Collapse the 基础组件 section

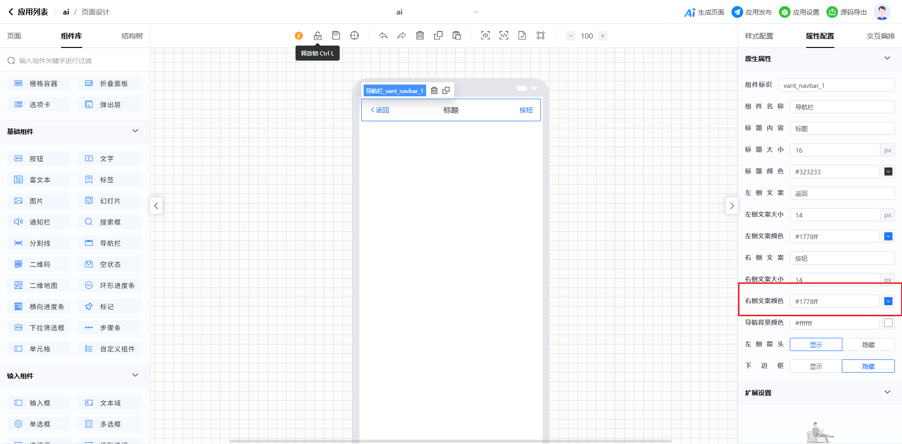click(x=135, y=131)
